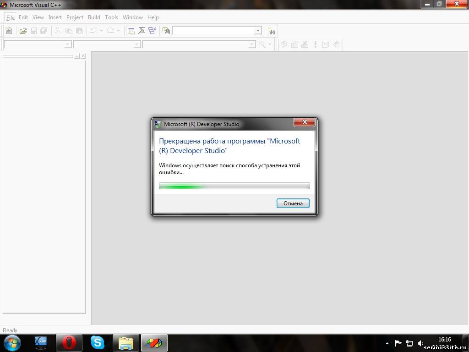
Task: Click the green progress bar in dialog
Action: tap(234, 186)
